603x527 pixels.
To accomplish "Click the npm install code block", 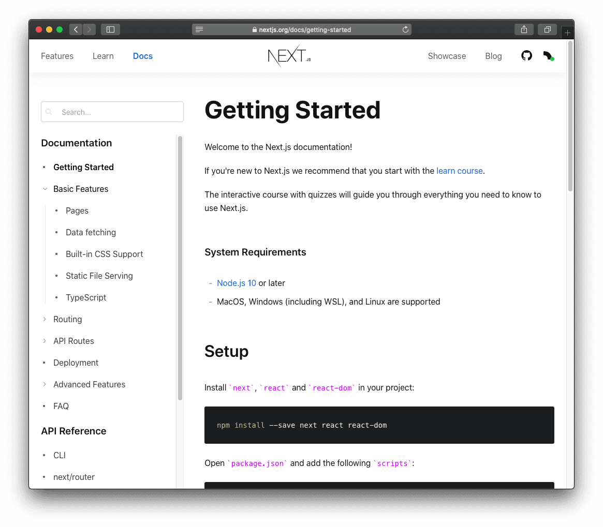I will [x=379, y=425].
